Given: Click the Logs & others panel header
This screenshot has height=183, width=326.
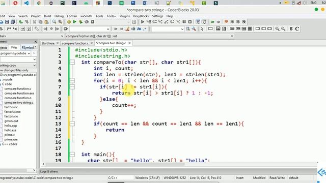Looking at the screenshot, I should (49, 172).
